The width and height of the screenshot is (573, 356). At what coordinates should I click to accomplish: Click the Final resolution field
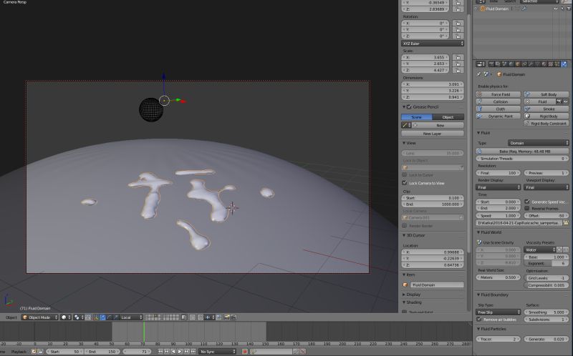pyautogui.click(x=498, y=173)
